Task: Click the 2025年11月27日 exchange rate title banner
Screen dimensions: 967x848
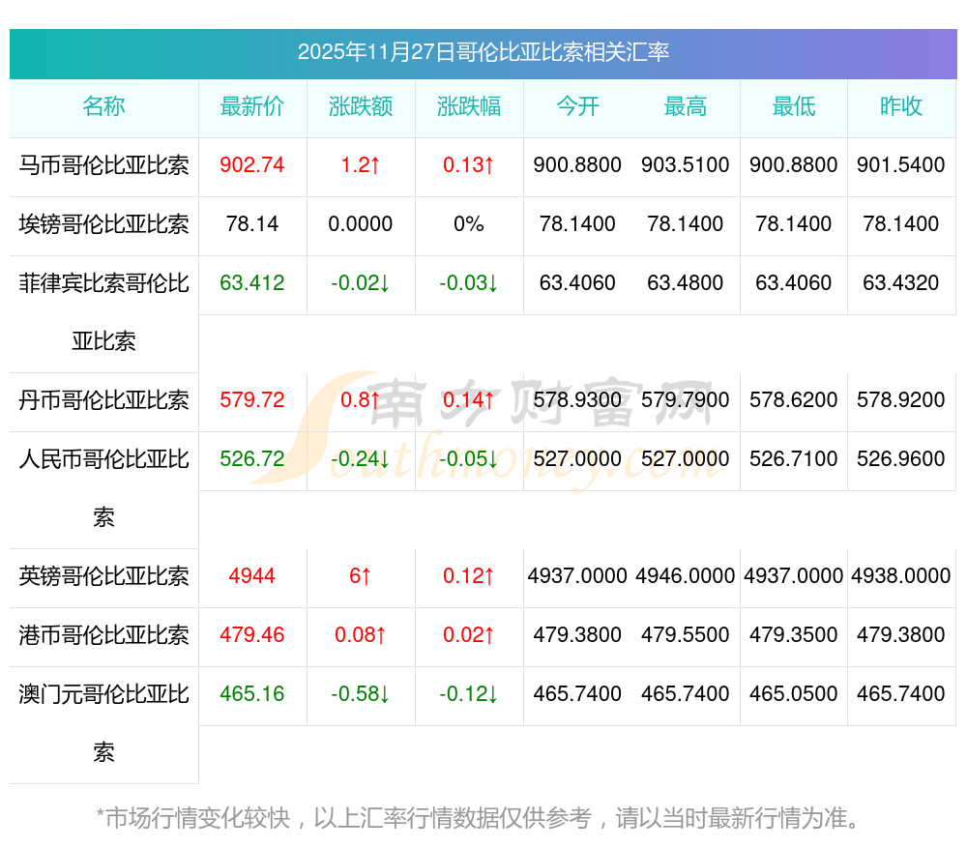Action: [x=483, y=52]
